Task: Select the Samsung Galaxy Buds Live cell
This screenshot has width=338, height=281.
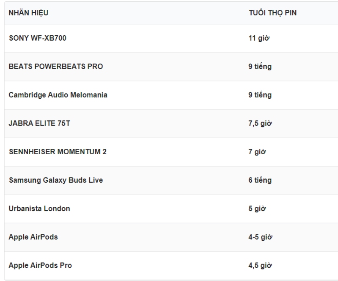Action: [x=56, y=180]
